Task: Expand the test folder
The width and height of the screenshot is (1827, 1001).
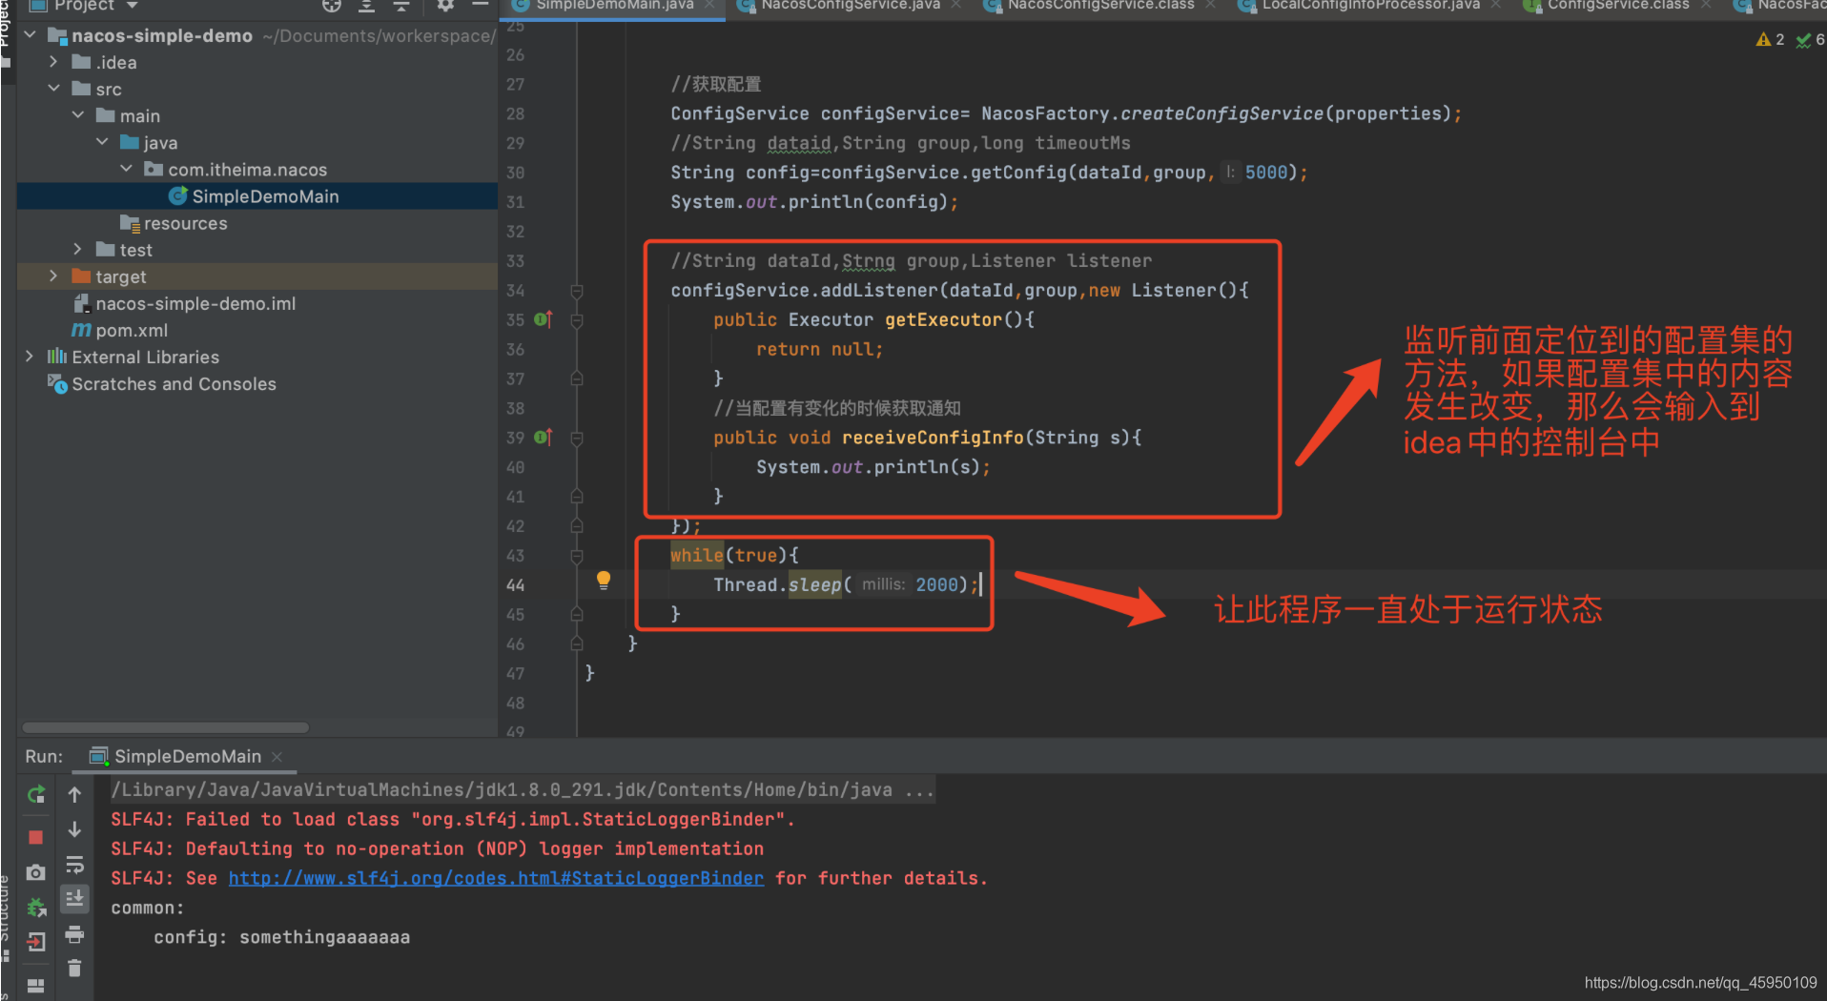Action: point(78,249)
